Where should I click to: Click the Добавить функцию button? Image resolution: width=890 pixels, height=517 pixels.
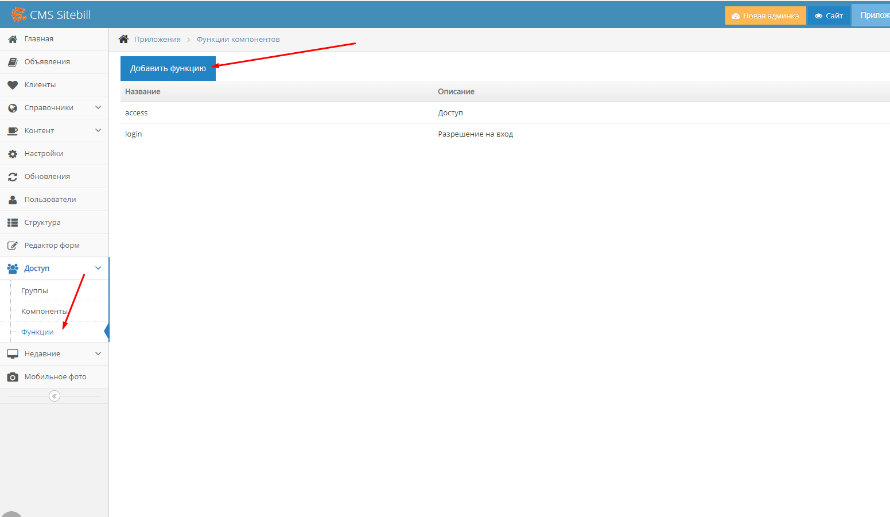pyautogui.click(x=168, y=68)
